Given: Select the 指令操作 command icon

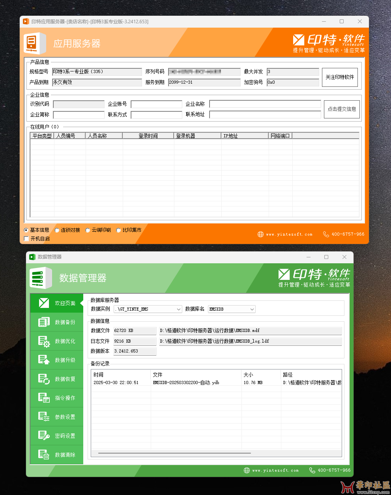Looking at the screenshot, I should [x=44, y=398].
